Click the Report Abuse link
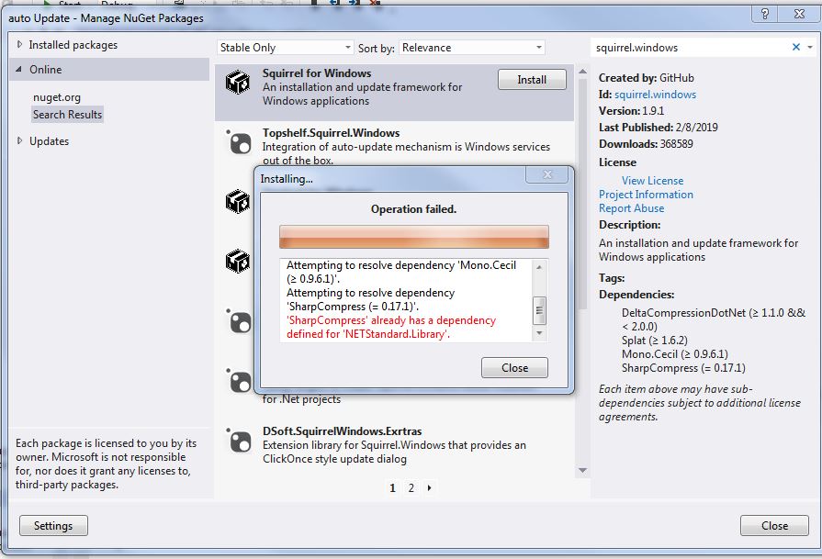Image resolution: width=822 pixels, height=559 pixels. 631,208
